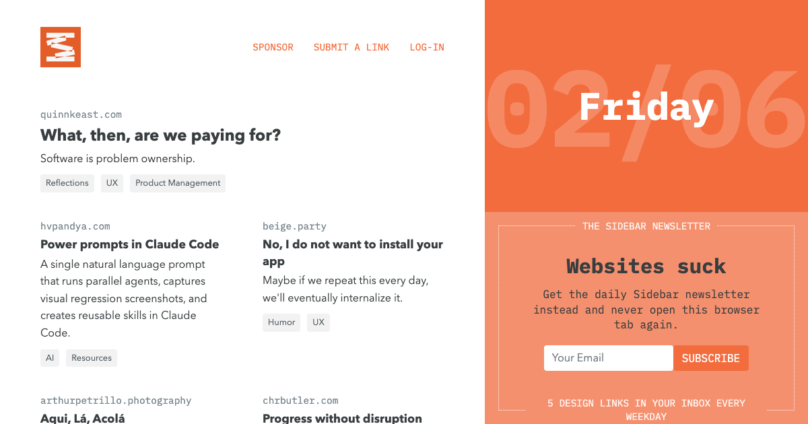Open "Power prompts in Claude Code"
Viewport: 808px width, 424px height.
click(x=129, y=244)
